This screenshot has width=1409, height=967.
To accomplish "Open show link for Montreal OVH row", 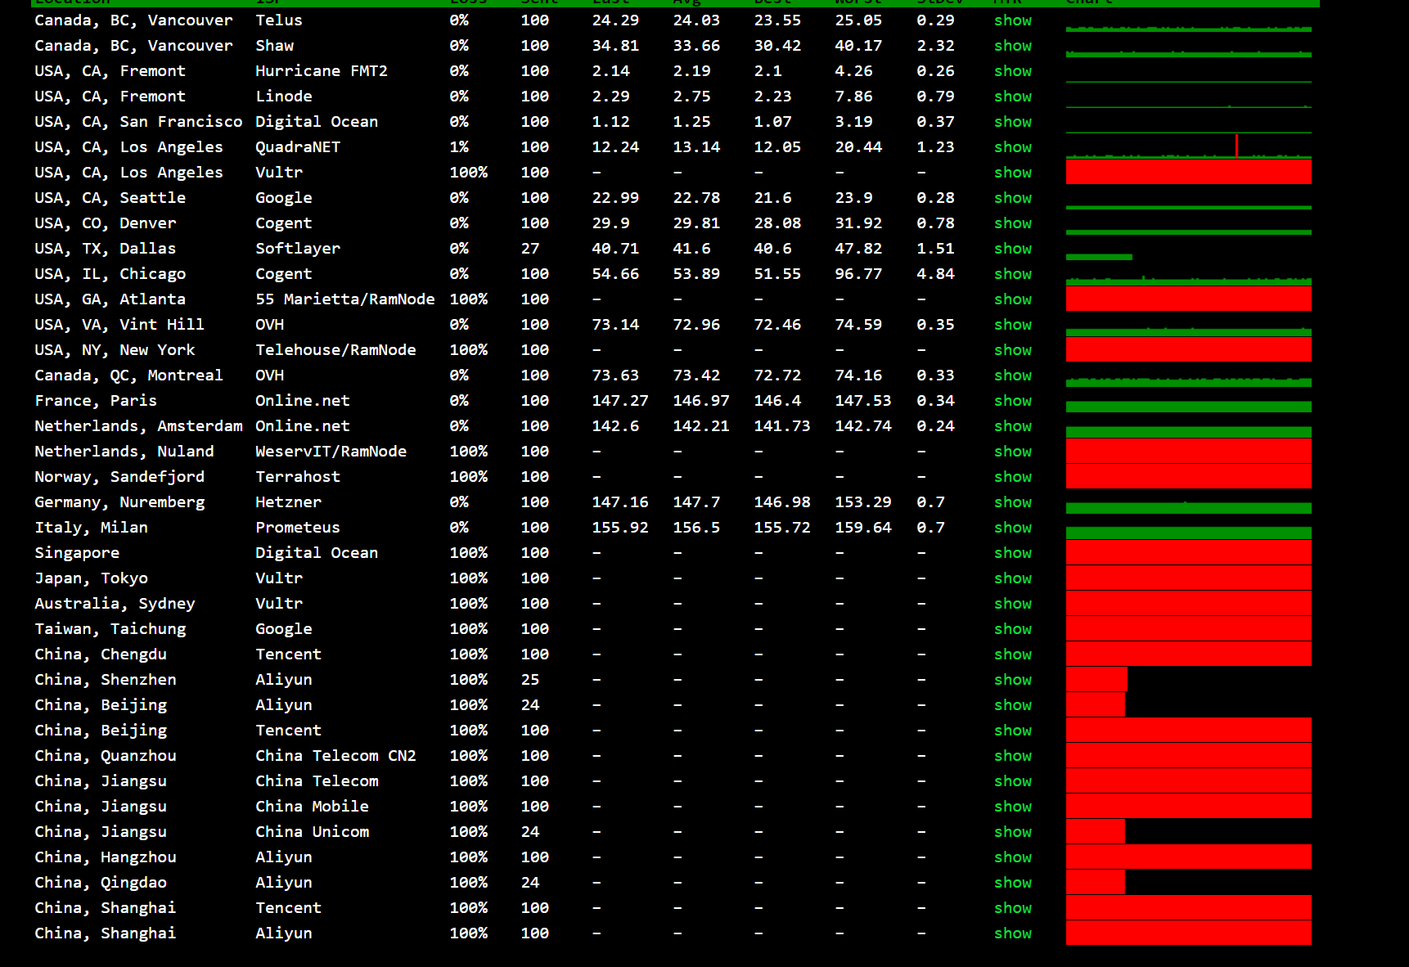I will (x=1012, y=376).
